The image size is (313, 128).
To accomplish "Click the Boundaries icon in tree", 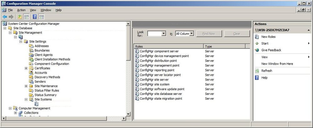I will pyautogui.click(x=31, y=50).
